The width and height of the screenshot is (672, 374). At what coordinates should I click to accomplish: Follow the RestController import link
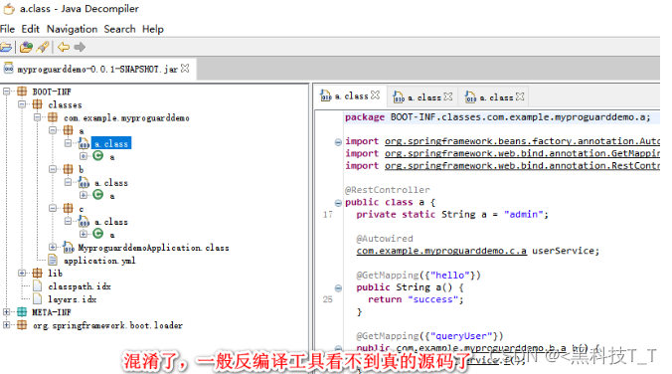point(522,165)
